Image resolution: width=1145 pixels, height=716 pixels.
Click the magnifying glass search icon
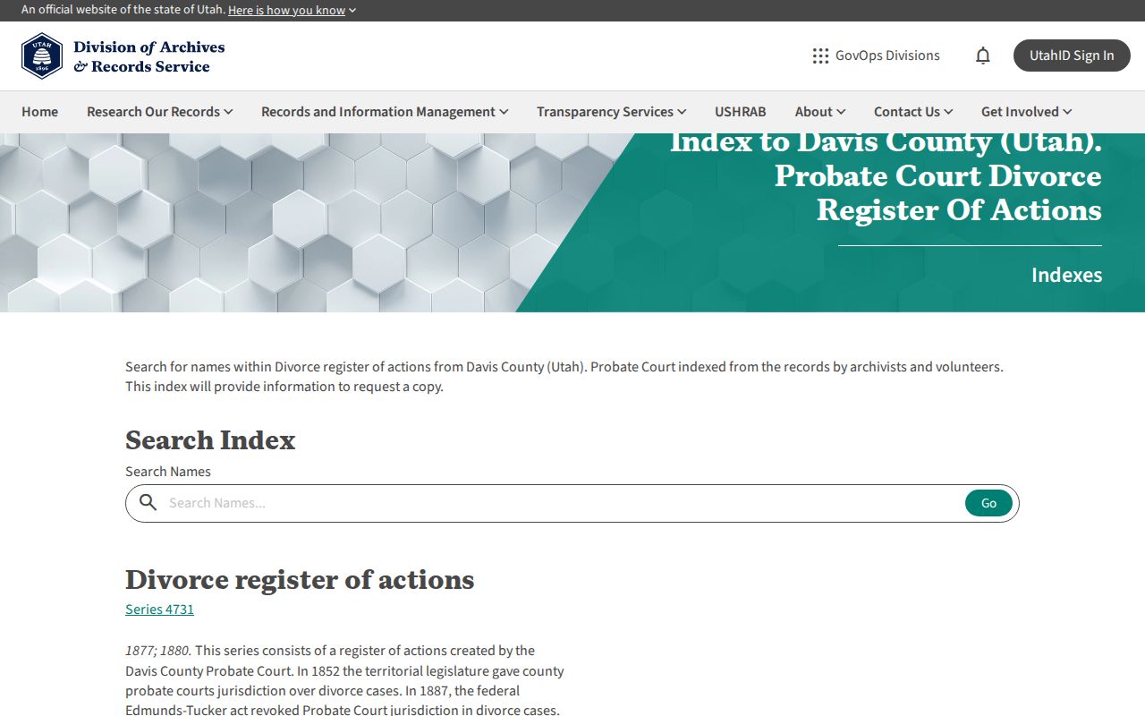tap(148, 503)
